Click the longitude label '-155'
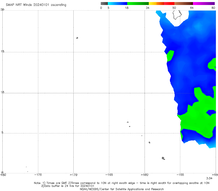The width and height of the screenshot is (218, 191). (x=180, y=175)
